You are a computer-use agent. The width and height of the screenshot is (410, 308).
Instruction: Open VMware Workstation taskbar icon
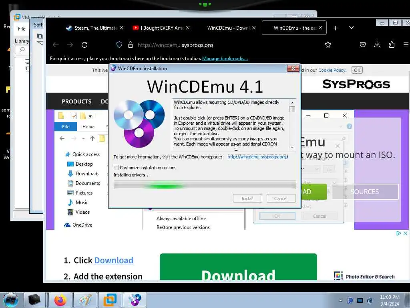pos(110,300)
